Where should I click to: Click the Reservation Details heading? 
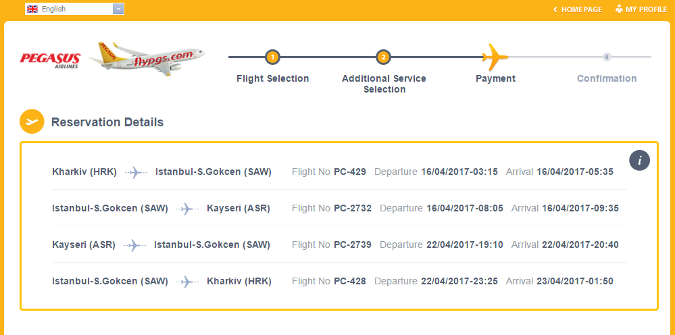click(107, 122)
